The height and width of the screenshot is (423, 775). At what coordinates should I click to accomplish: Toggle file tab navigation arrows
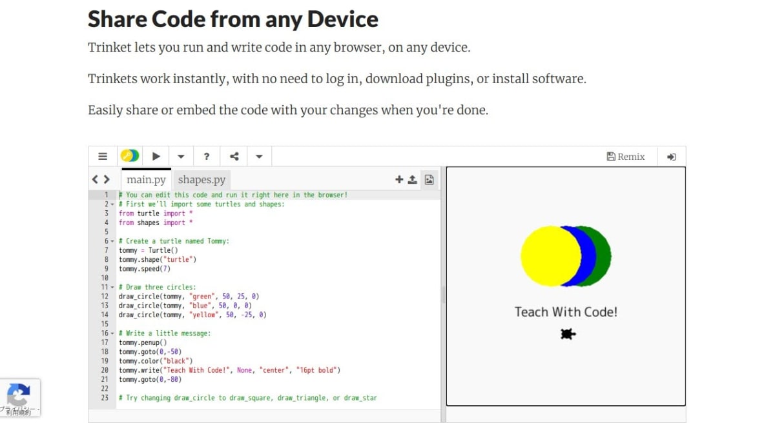(101, 179)
